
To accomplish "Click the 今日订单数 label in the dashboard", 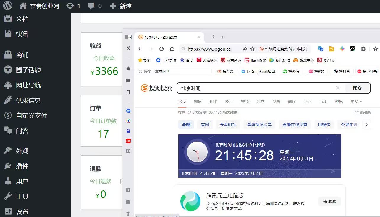I will click(103, 121).
